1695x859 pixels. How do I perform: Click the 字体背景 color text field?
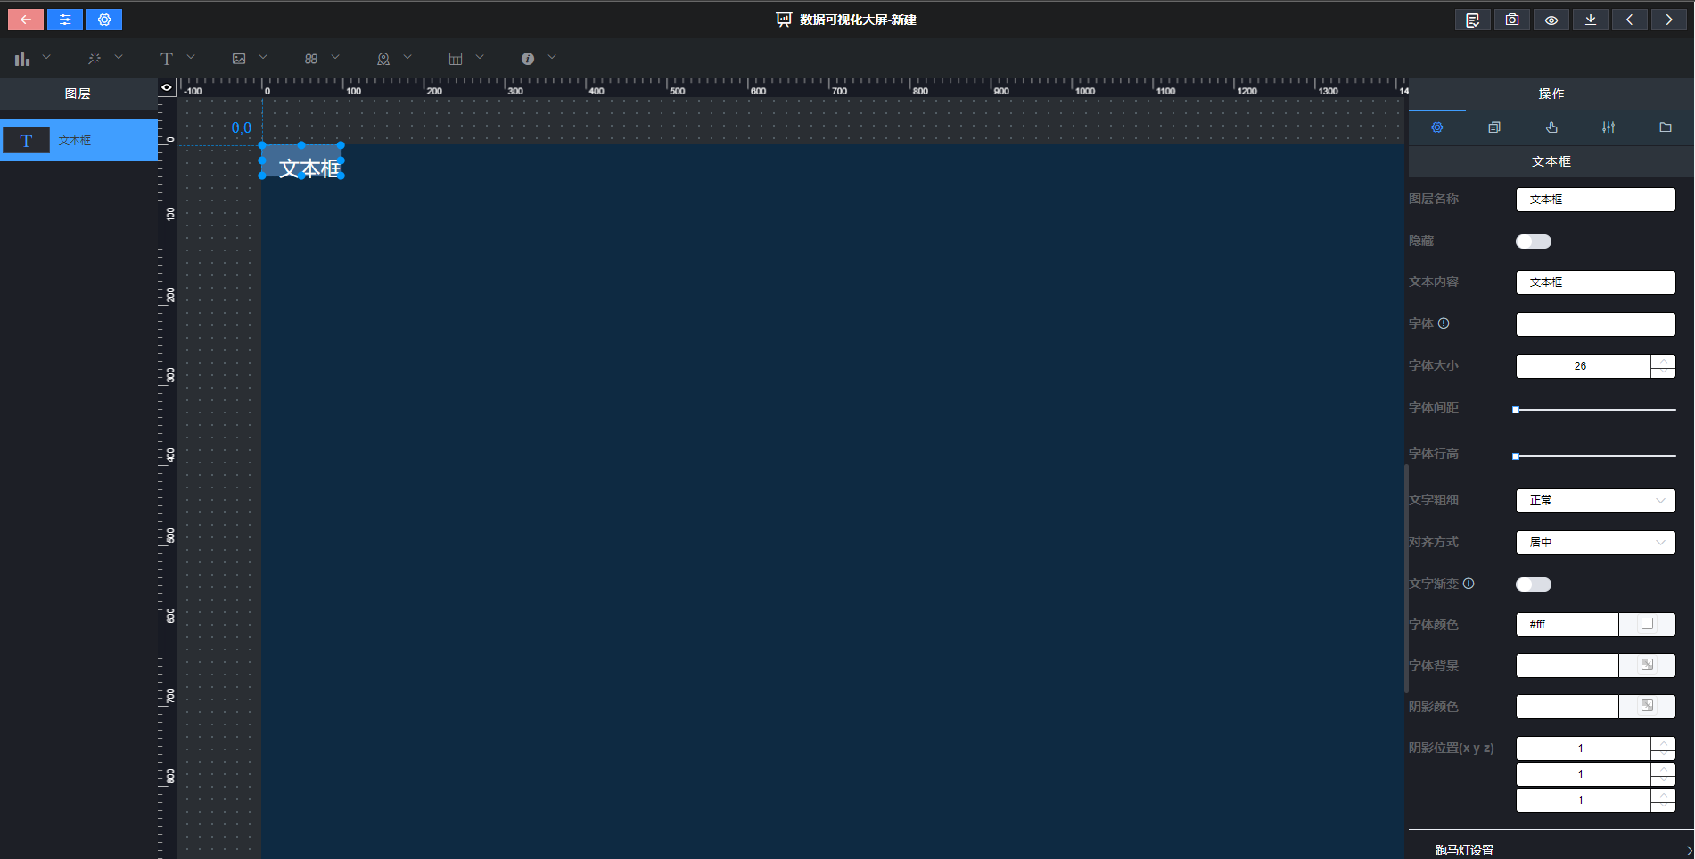coord(1567,666)
